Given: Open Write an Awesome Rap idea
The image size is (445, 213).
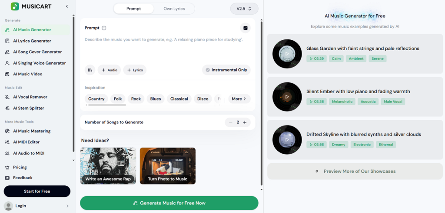Looking at the screenshot, I should coord(108,166).
